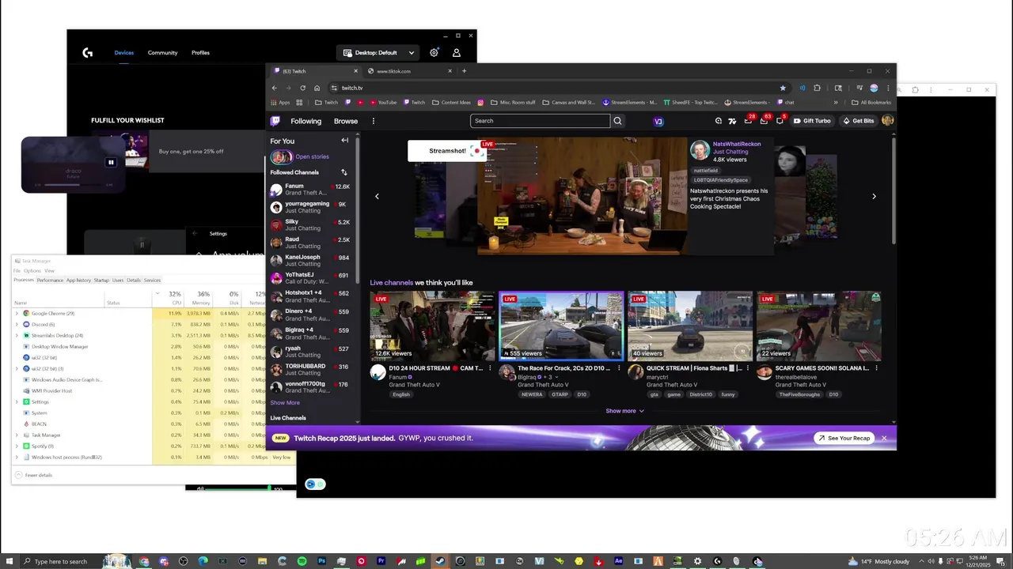This screenshot has width=1013, height=569.
Task: Open the Twitch more options dots menu
Action: (374, 121)
